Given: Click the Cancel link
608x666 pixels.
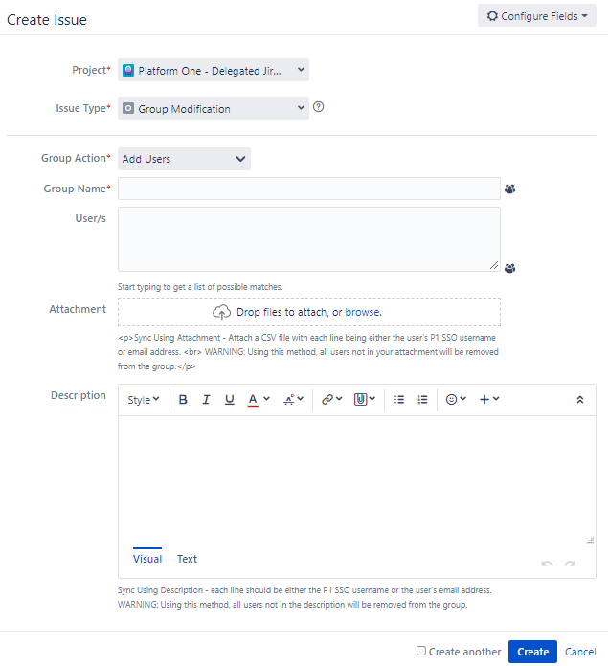Looking at the screenshot, I should (580, 652).
